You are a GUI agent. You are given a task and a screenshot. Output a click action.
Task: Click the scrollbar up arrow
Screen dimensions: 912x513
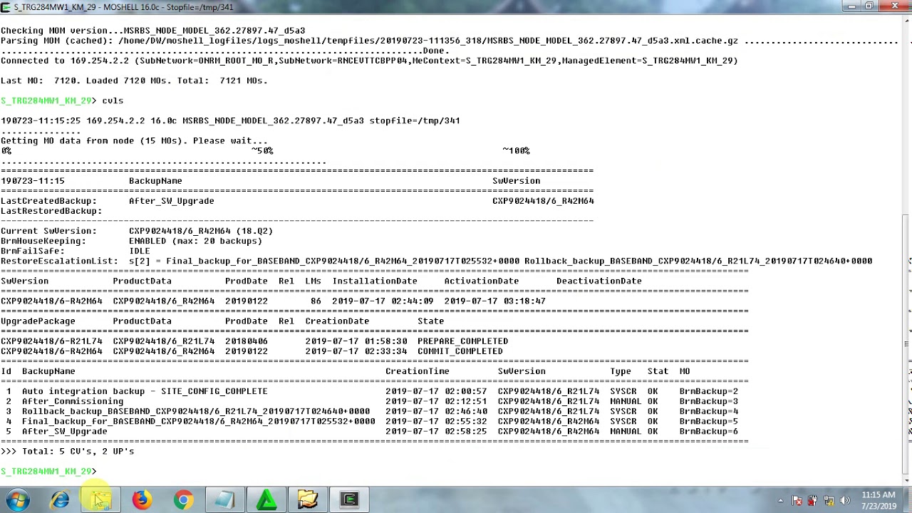click(x=906, y=21)
